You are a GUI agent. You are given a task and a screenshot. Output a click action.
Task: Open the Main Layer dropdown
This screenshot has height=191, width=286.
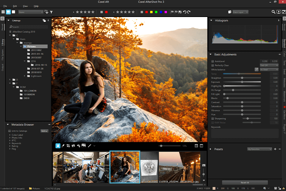pos(240,12)
